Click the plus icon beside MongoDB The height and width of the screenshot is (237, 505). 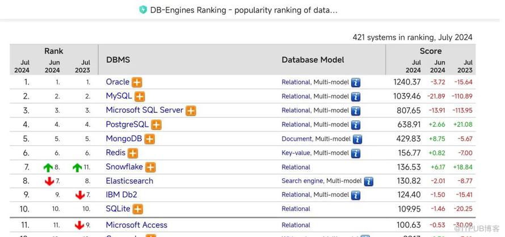[x=149, y=139]
